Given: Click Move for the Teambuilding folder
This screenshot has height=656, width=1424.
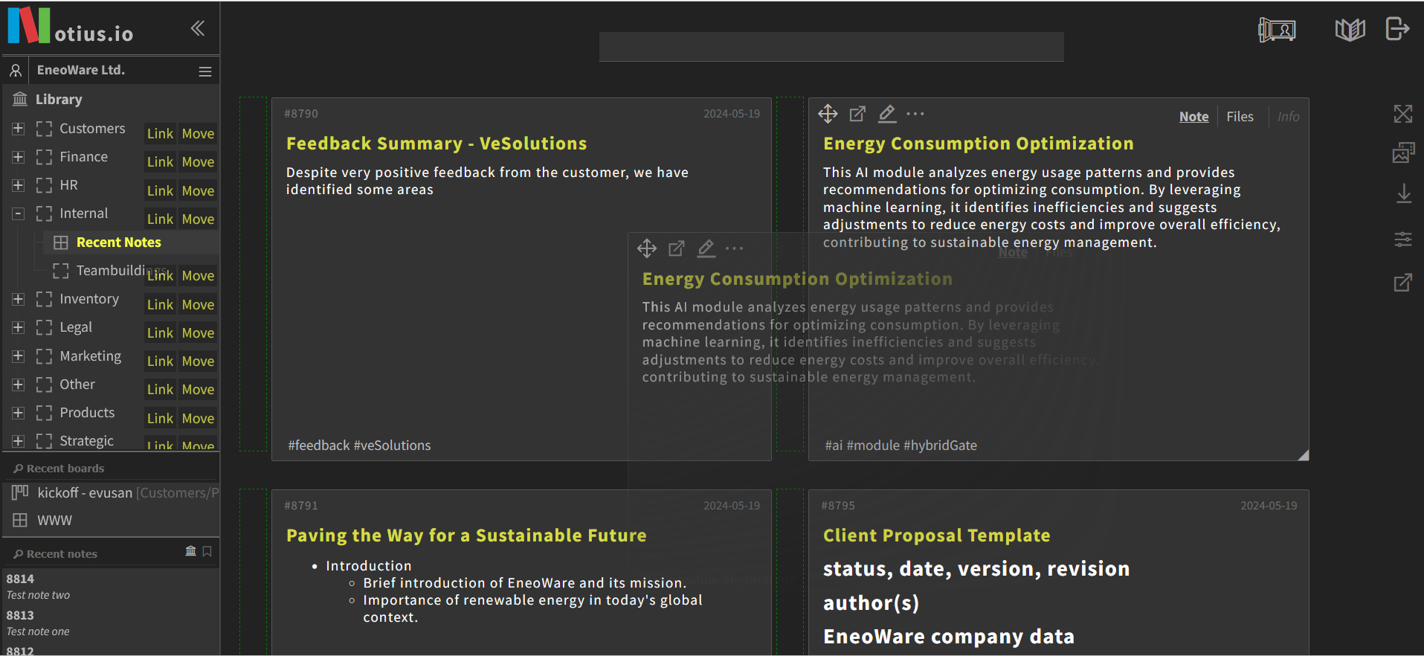Looking at the screenshot, I should tap(198, 276).
